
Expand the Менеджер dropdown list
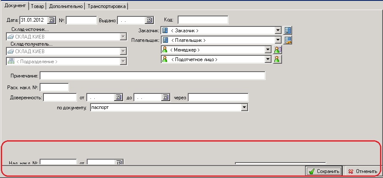tap(267, 50)
